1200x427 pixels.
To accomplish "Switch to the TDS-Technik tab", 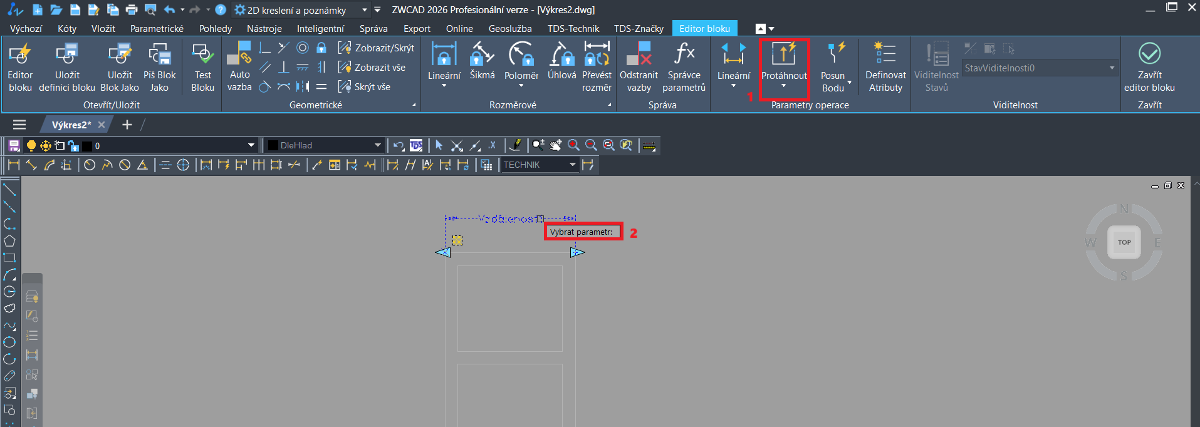I will pyautogui.click(x=573, y=29).
